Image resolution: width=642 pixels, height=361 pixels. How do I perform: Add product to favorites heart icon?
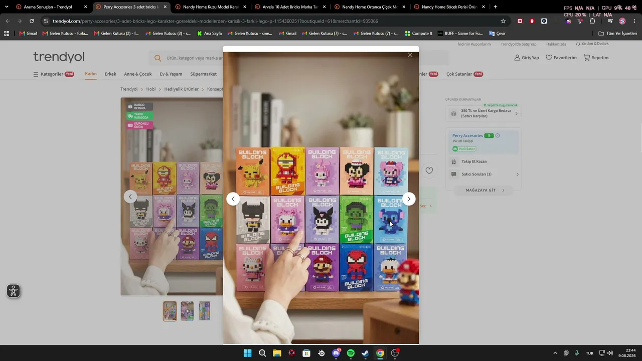click(x=429, y=170)
